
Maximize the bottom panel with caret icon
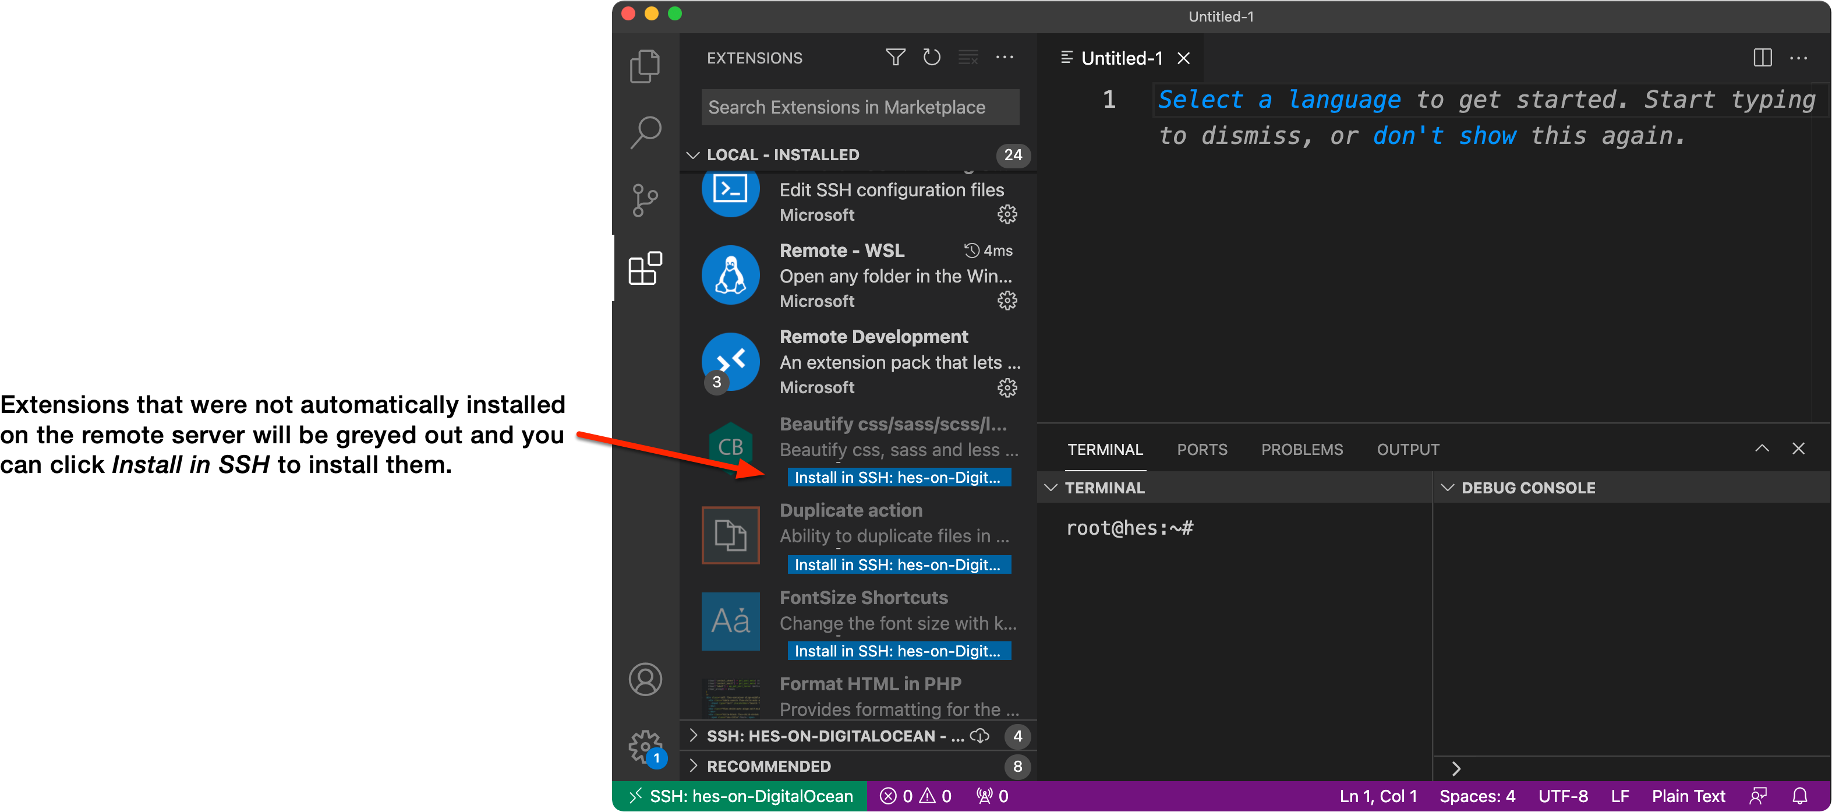click(1762, 449)
